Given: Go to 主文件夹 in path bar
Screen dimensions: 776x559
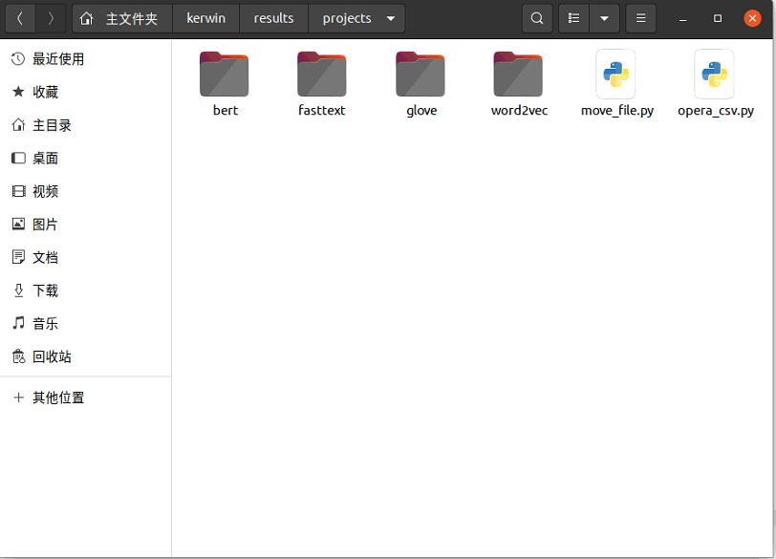Looking at the screenshot, I should [x=122, y=19].
